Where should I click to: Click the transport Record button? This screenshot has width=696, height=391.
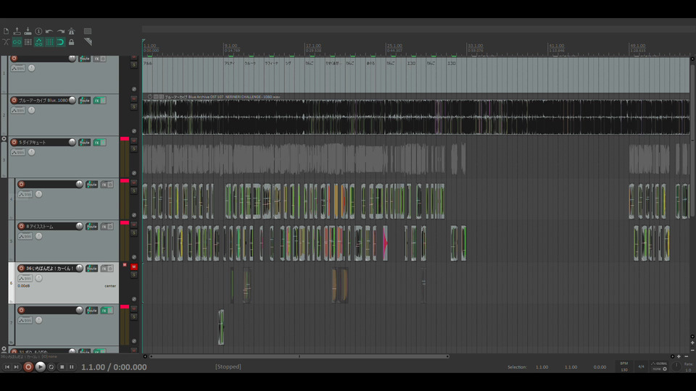(x=28, y=366)
